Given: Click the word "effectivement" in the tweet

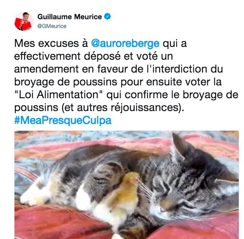Looking at the screenshot, I should [x=47, y=56].
